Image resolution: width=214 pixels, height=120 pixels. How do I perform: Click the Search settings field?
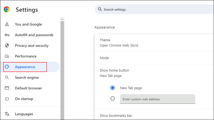pos(155,10)
